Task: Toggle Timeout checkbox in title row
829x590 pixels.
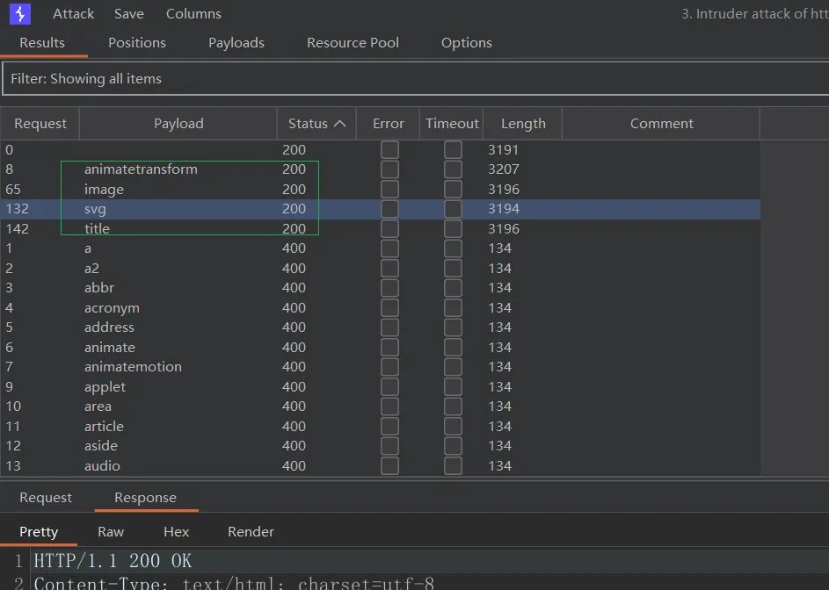Action: click(453, 228)
